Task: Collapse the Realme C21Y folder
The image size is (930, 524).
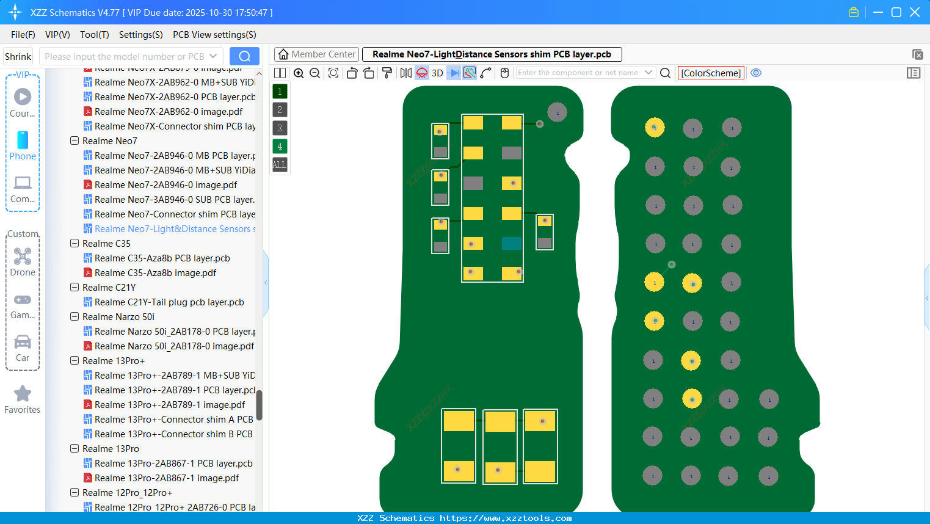Action: [74, 287]
